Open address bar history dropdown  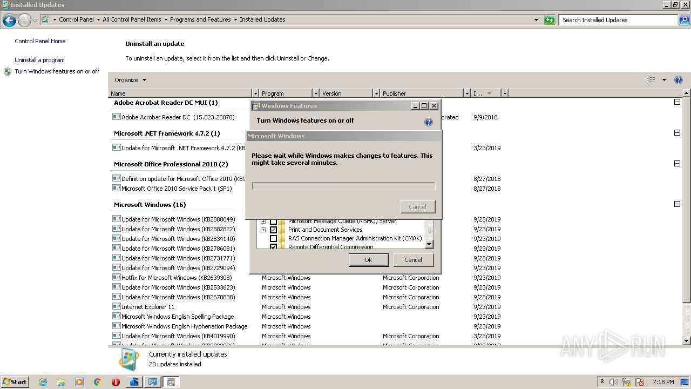click(x=536, y=20)
